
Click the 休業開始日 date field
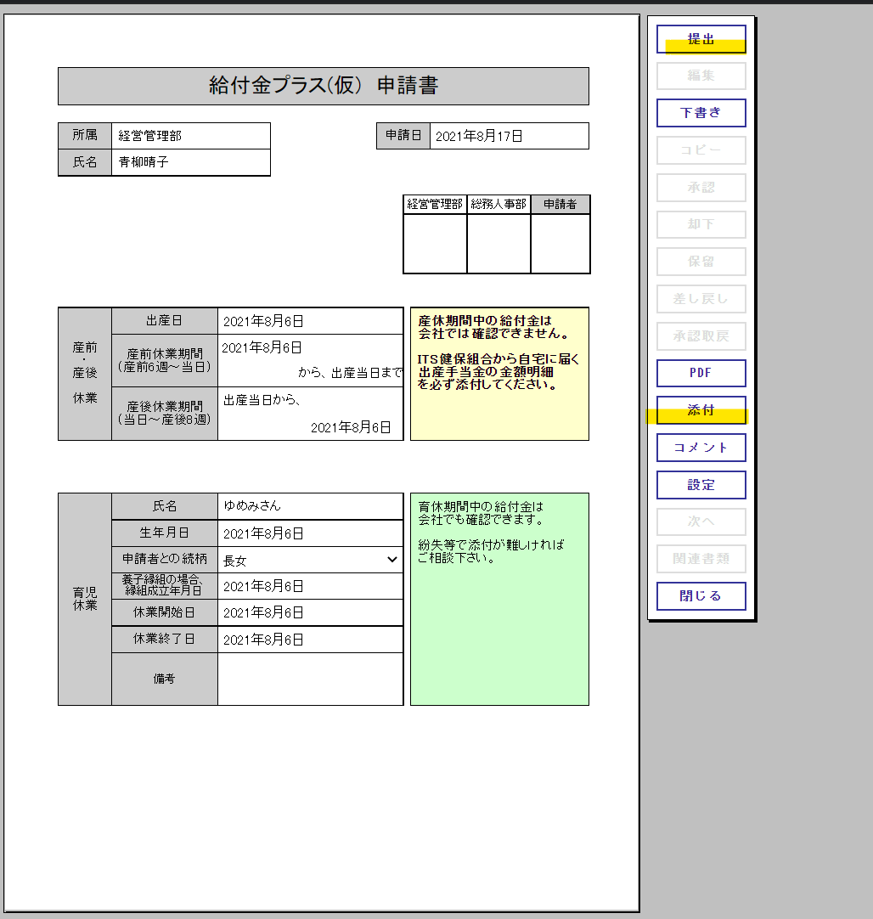310,612
